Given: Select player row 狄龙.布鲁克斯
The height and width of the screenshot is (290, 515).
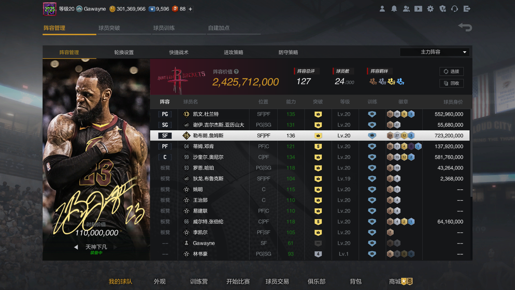Looking at the screenshot, I should click(x=310, y=179).
